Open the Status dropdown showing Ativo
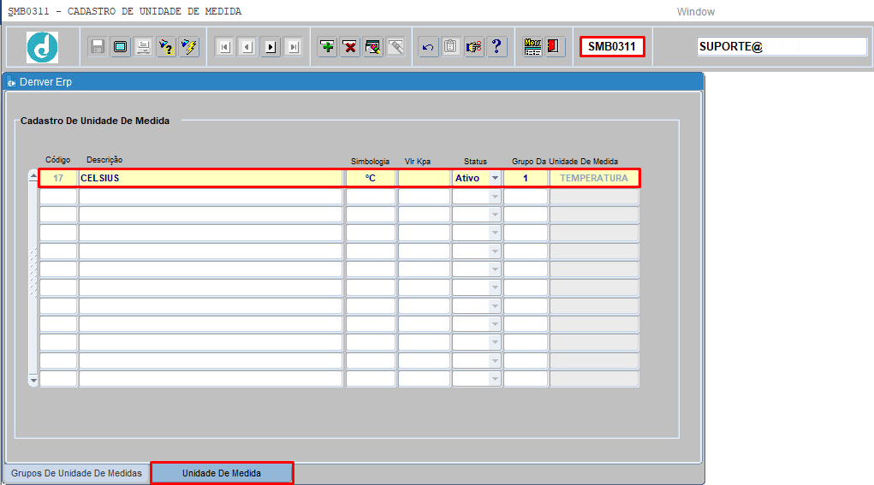874x485 pixels. (x=495, y=178)
